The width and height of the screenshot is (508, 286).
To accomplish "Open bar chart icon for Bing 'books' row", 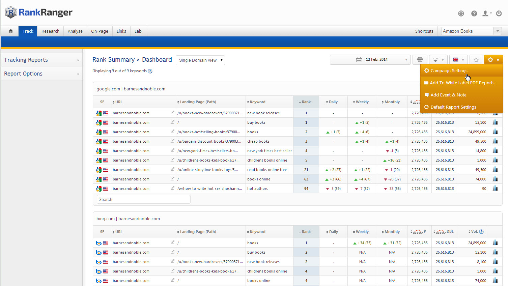I will [x=495, y=243].
